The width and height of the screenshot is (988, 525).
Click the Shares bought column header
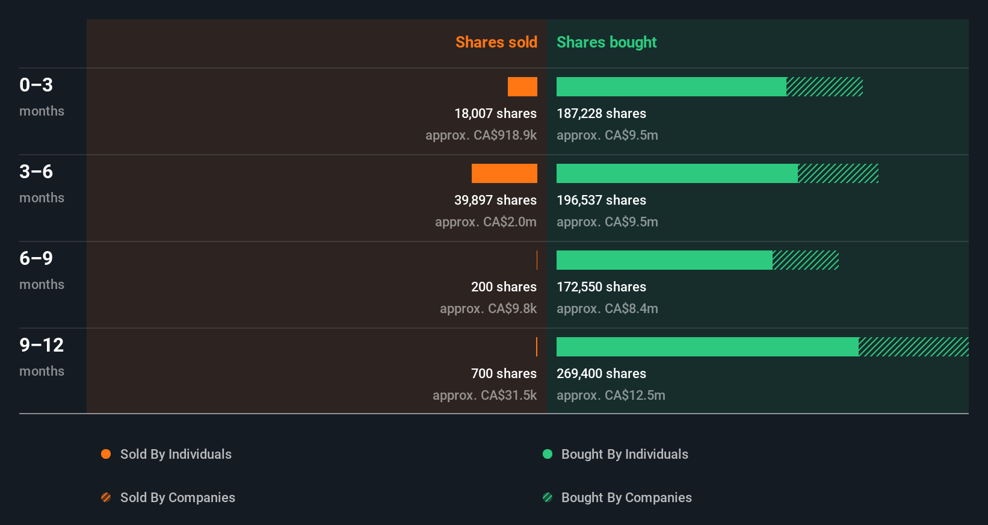(x=607, y=42)
